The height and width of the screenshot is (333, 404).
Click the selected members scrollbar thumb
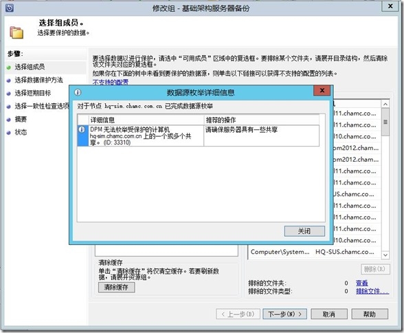[x=385, y=122]
